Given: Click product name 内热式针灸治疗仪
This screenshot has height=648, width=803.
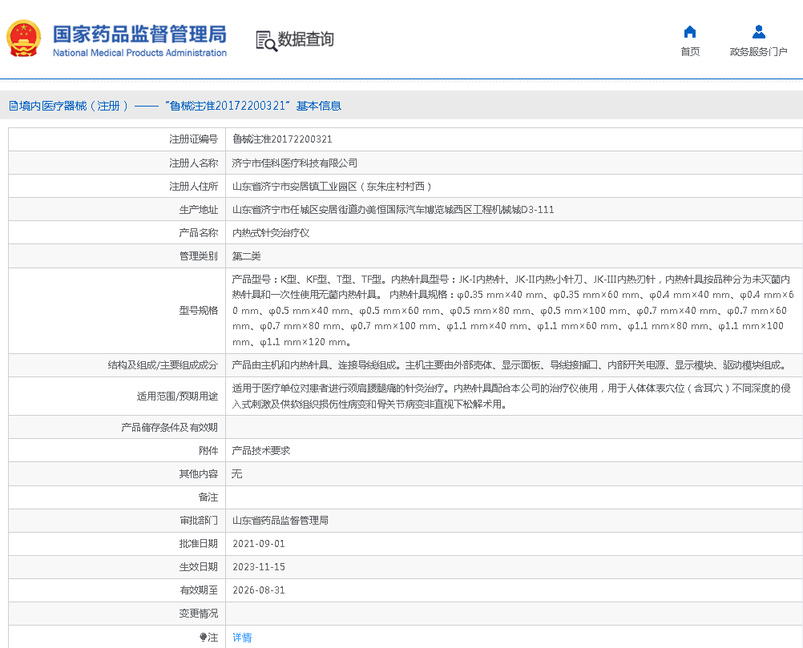Looking at the screenshot, I should [270, 233].
